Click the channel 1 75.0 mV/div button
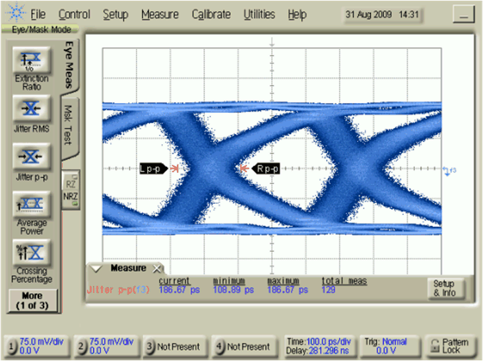The image size is (483, 361). 36,346
